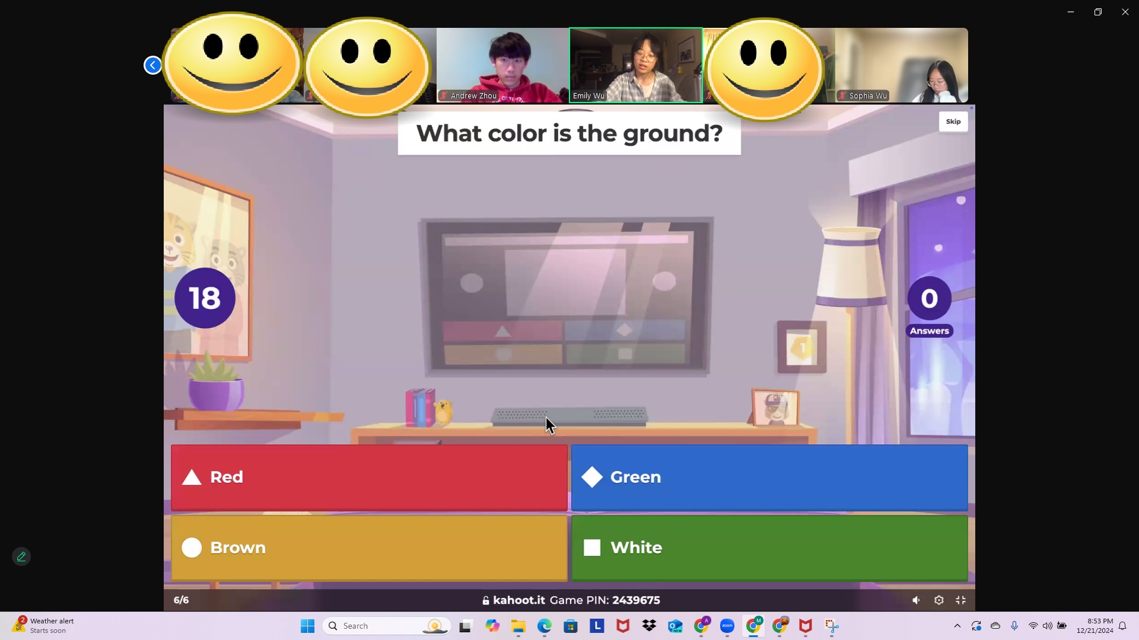1139x640 pixels.
Task: Open Microsoft Edge in the taskbar
Action: 545,626
